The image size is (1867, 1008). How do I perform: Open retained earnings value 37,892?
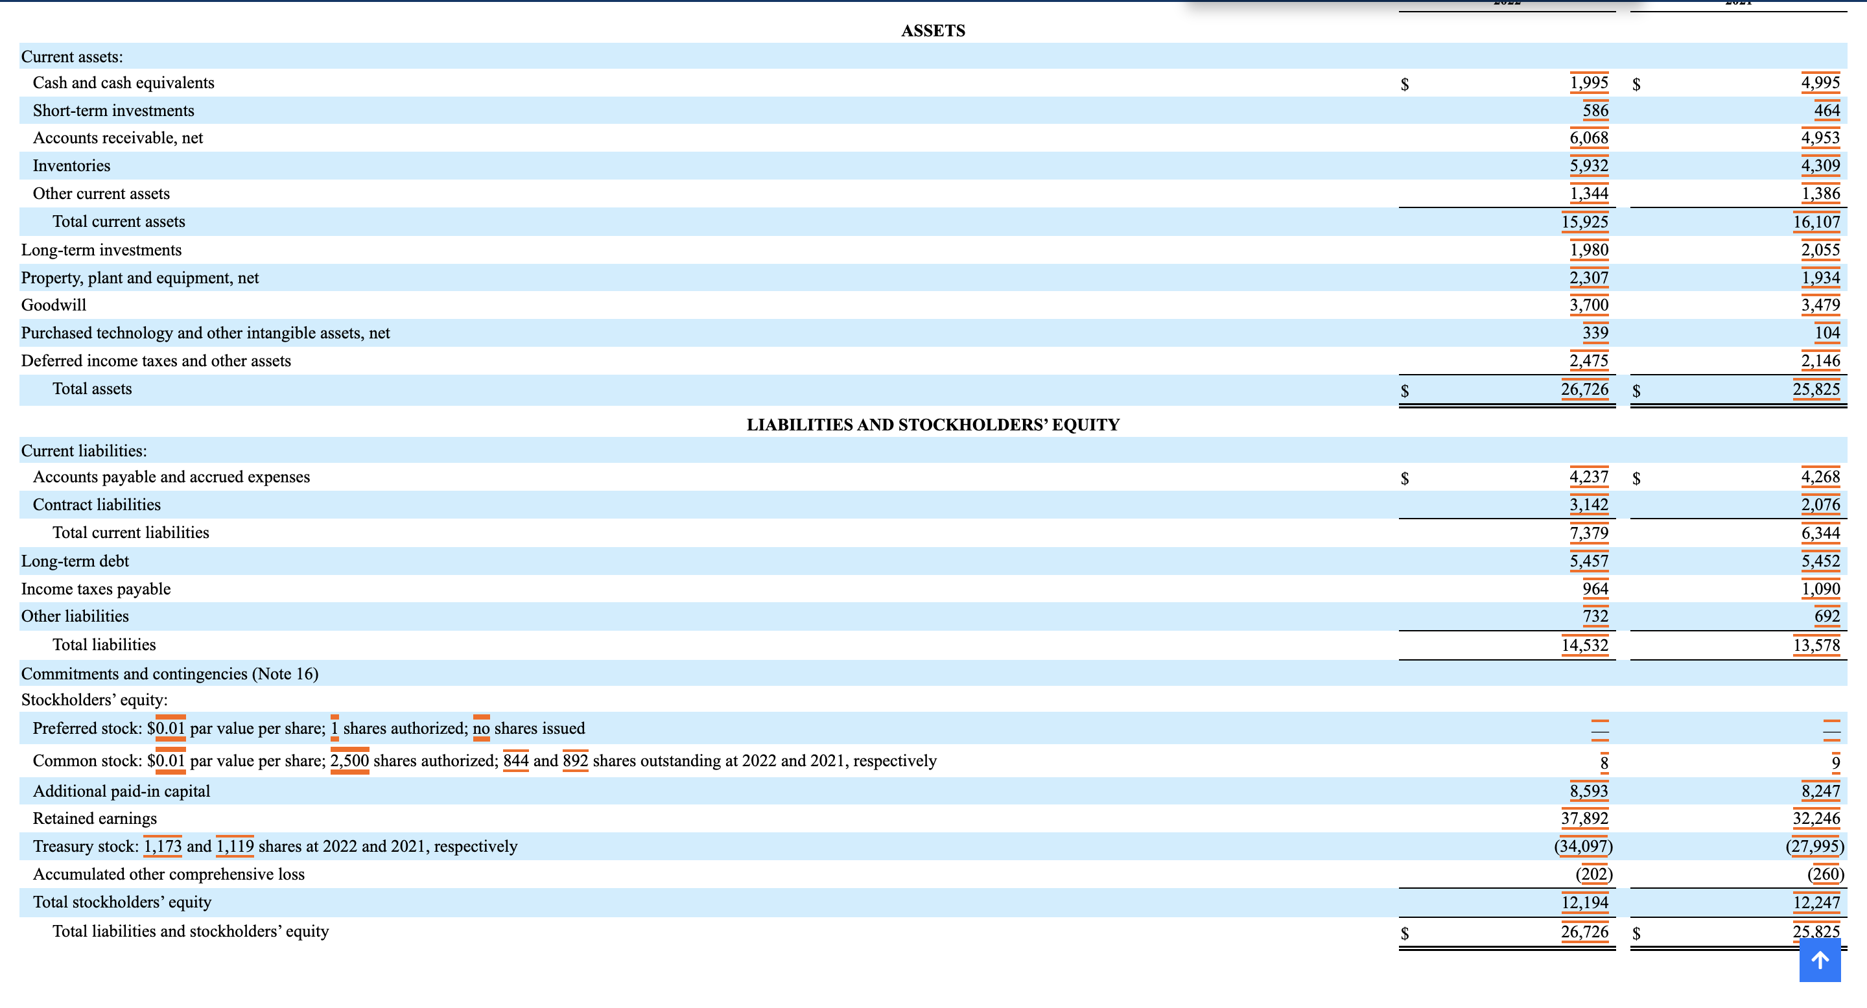pyautogui.click(x=1584, y=818)
